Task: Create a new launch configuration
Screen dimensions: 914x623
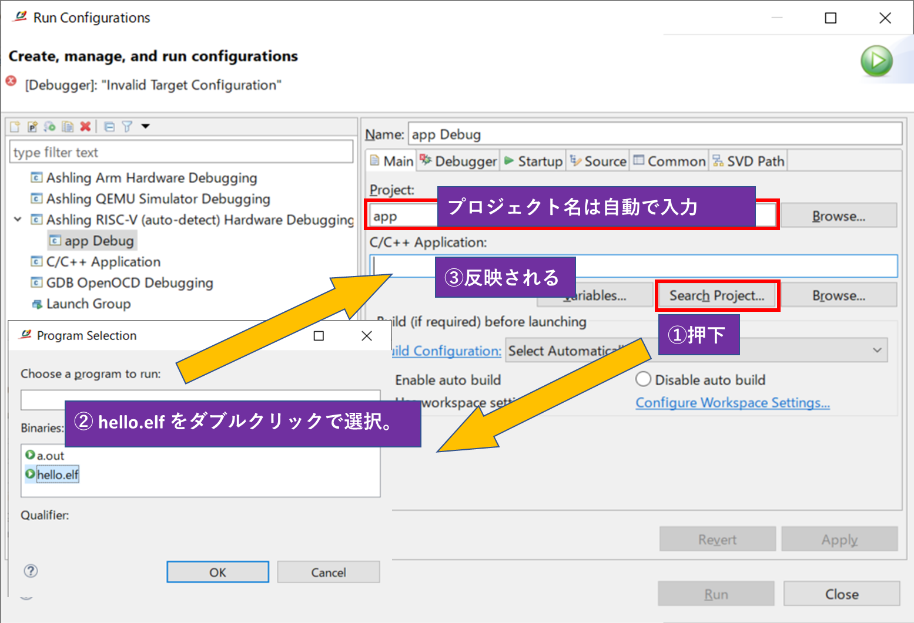Action: pos(15,126)
